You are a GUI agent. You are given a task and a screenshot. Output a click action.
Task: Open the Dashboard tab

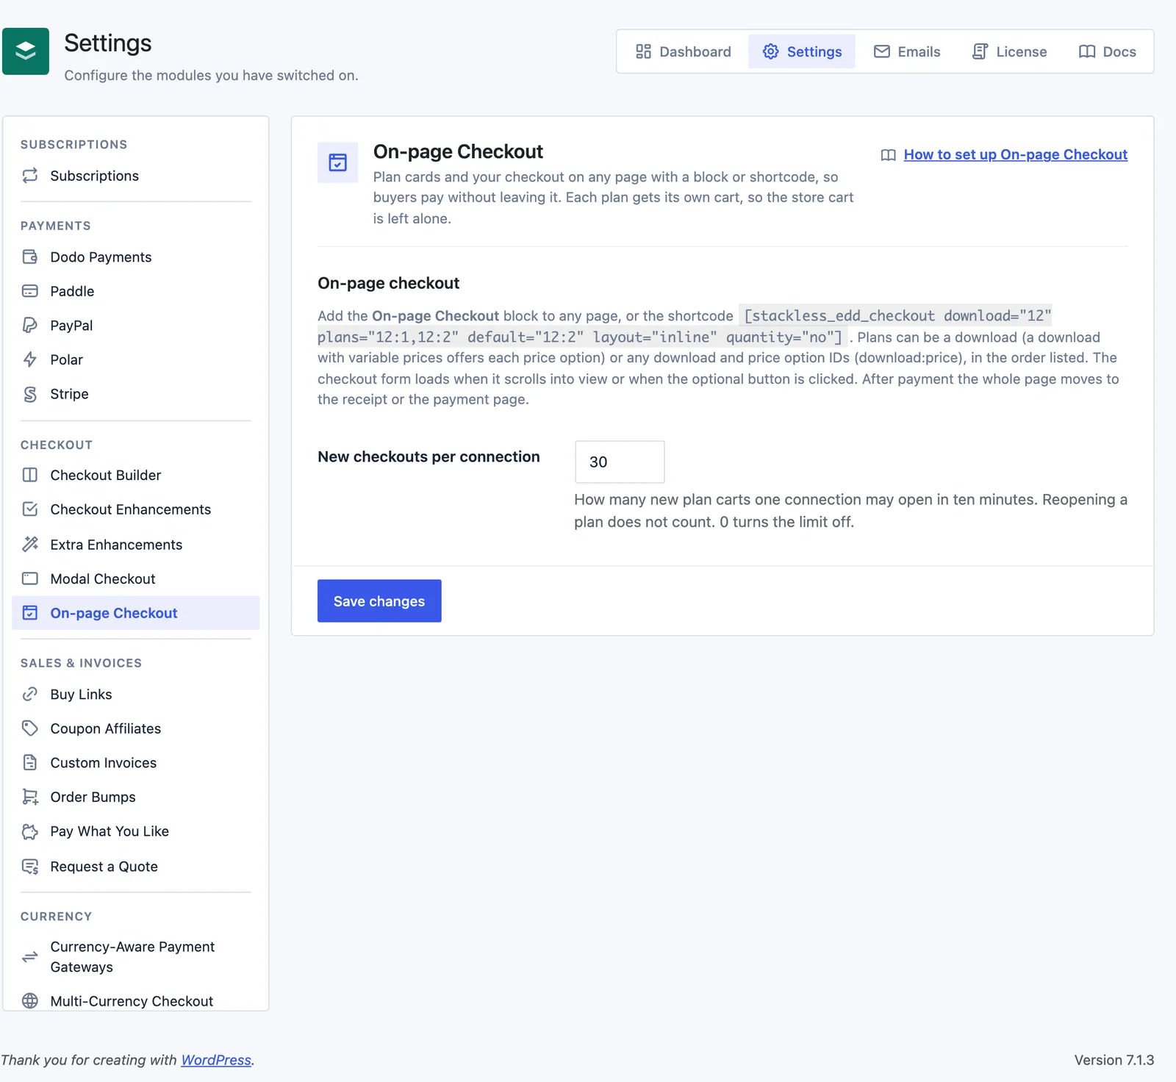[684, 51]
